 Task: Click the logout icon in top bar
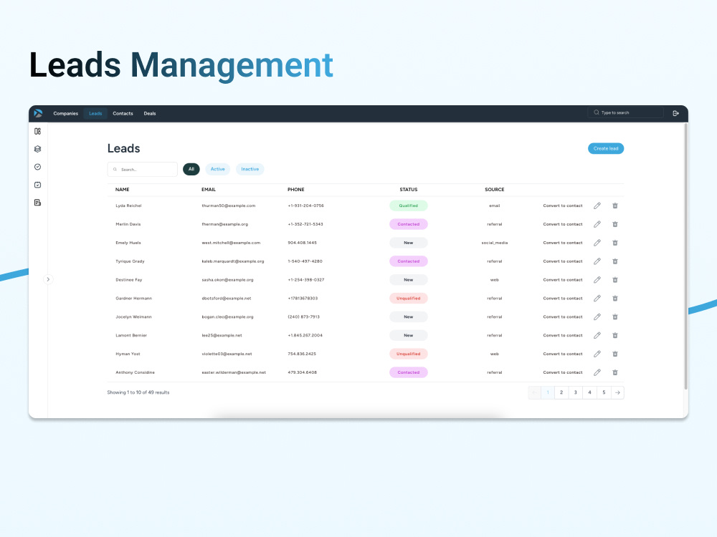[675, 113]
